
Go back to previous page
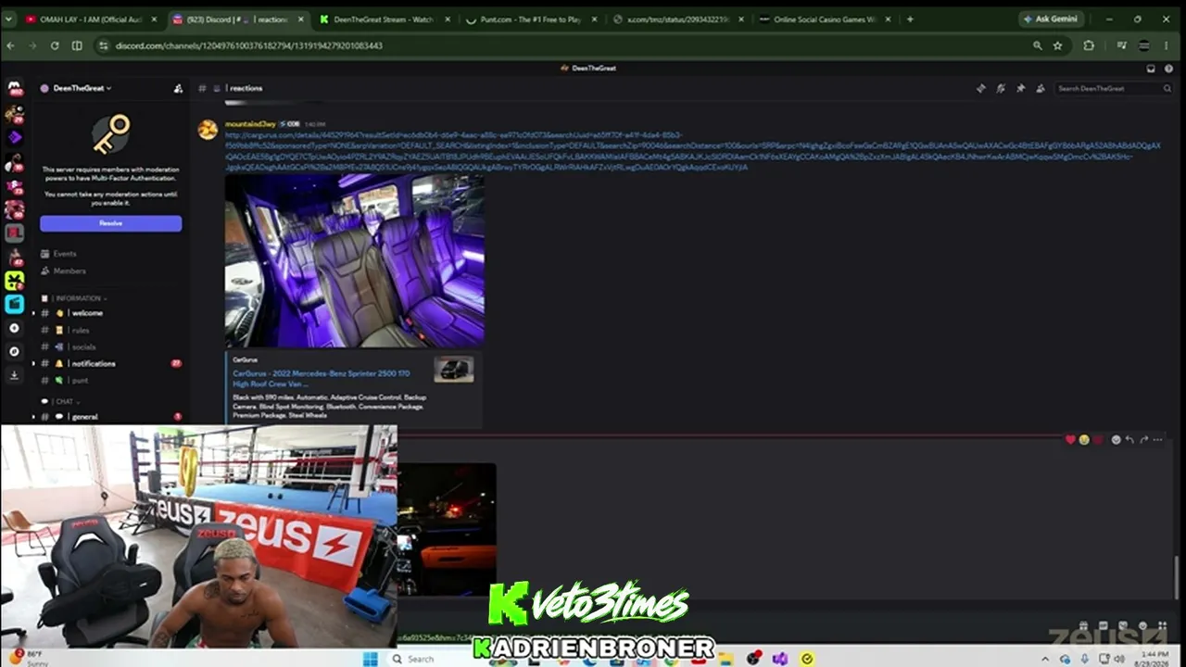pyautogui.click(x=11, y=45)
